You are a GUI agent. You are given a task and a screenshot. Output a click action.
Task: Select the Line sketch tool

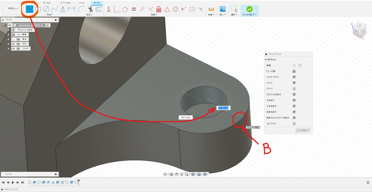[30, 9]
